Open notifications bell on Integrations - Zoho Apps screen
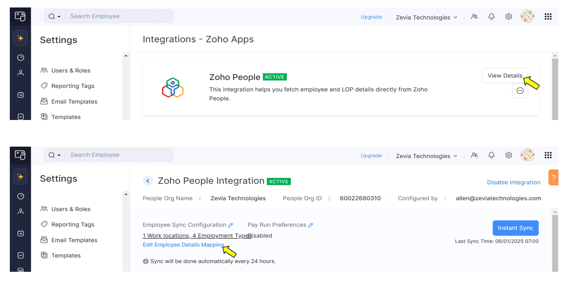This screenshot has height=283, width=572. pyautogui.click(x=492, y=16)
